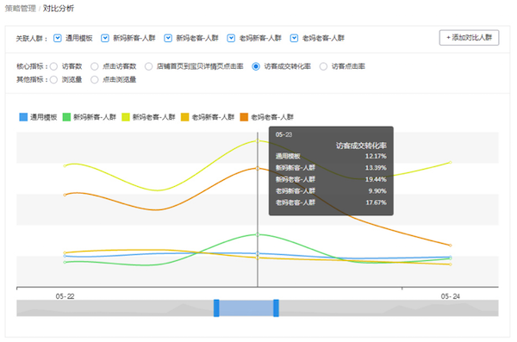Screen dimensions: 517x342
Task: Click orange line's data point at 05-22
Action: [65, 195]
